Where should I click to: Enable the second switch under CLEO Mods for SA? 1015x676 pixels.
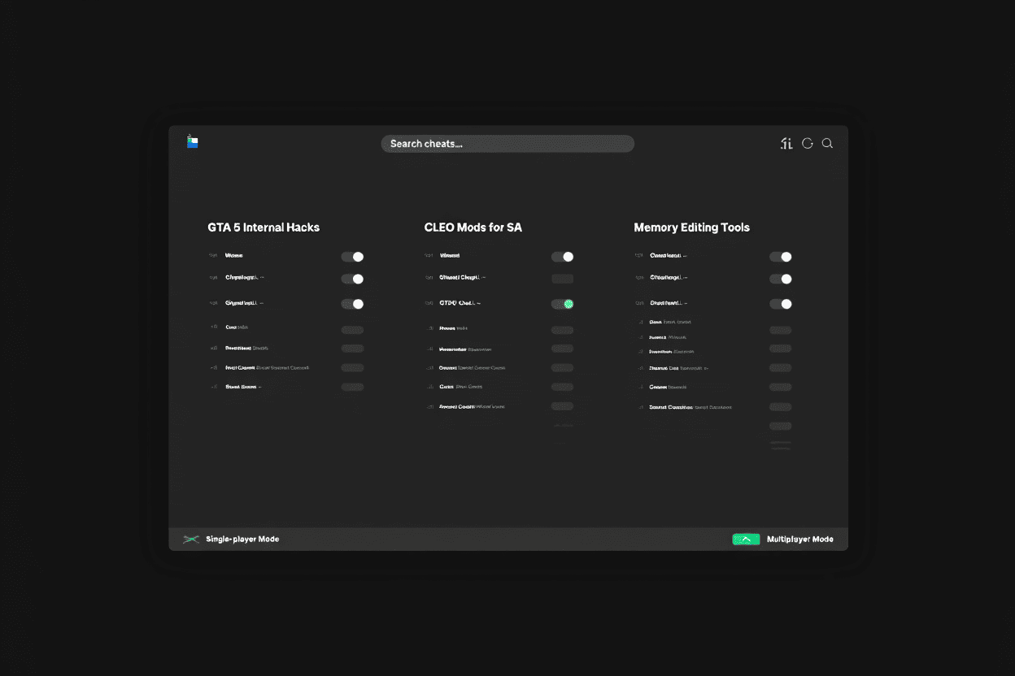(562, 279)
